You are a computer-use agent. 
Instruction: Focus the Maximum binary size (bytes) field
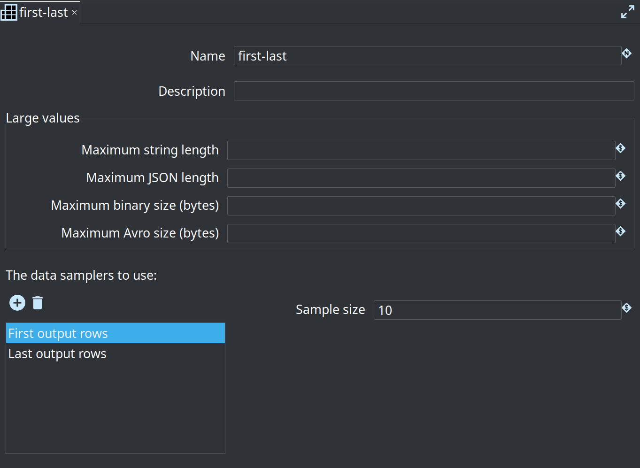(421, 206)
